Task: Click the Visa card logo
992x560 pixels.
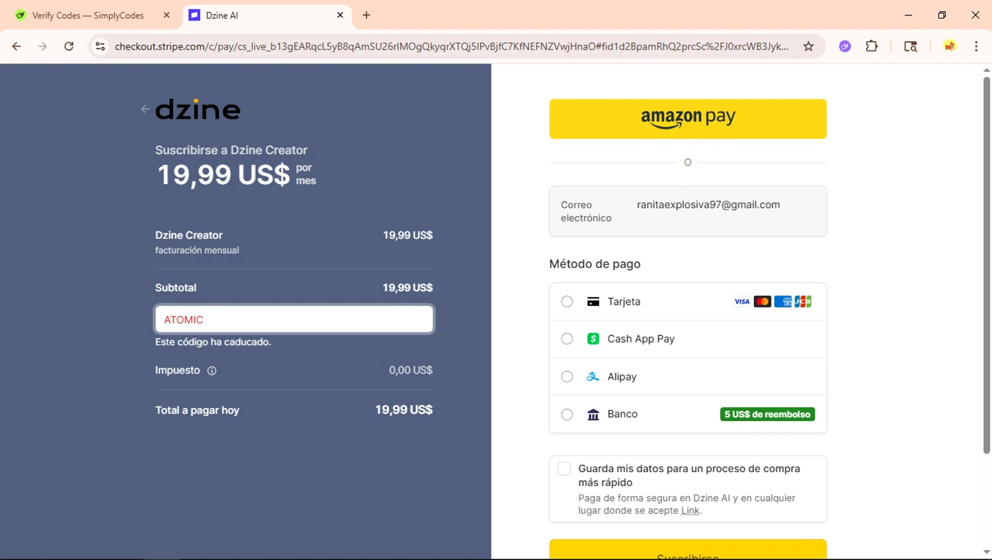Action: pyautogui.click(x=742, y=301)
